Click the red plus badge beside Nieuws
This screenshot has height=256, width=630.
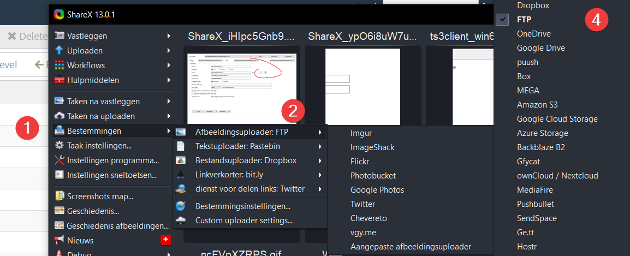point(166,240)
